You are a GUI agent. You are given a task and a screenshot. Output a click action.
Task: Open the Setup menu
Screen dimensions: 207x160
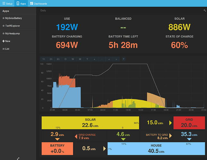[x=7, y=4]
